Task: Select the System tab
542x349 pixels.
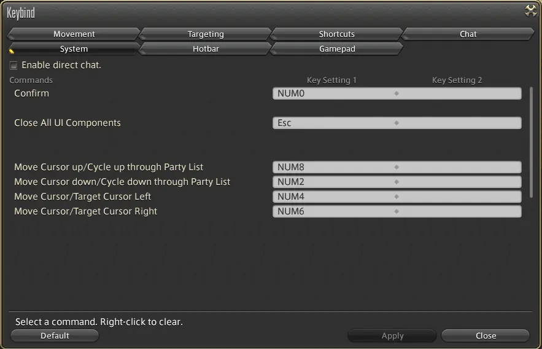Action: 74,49
